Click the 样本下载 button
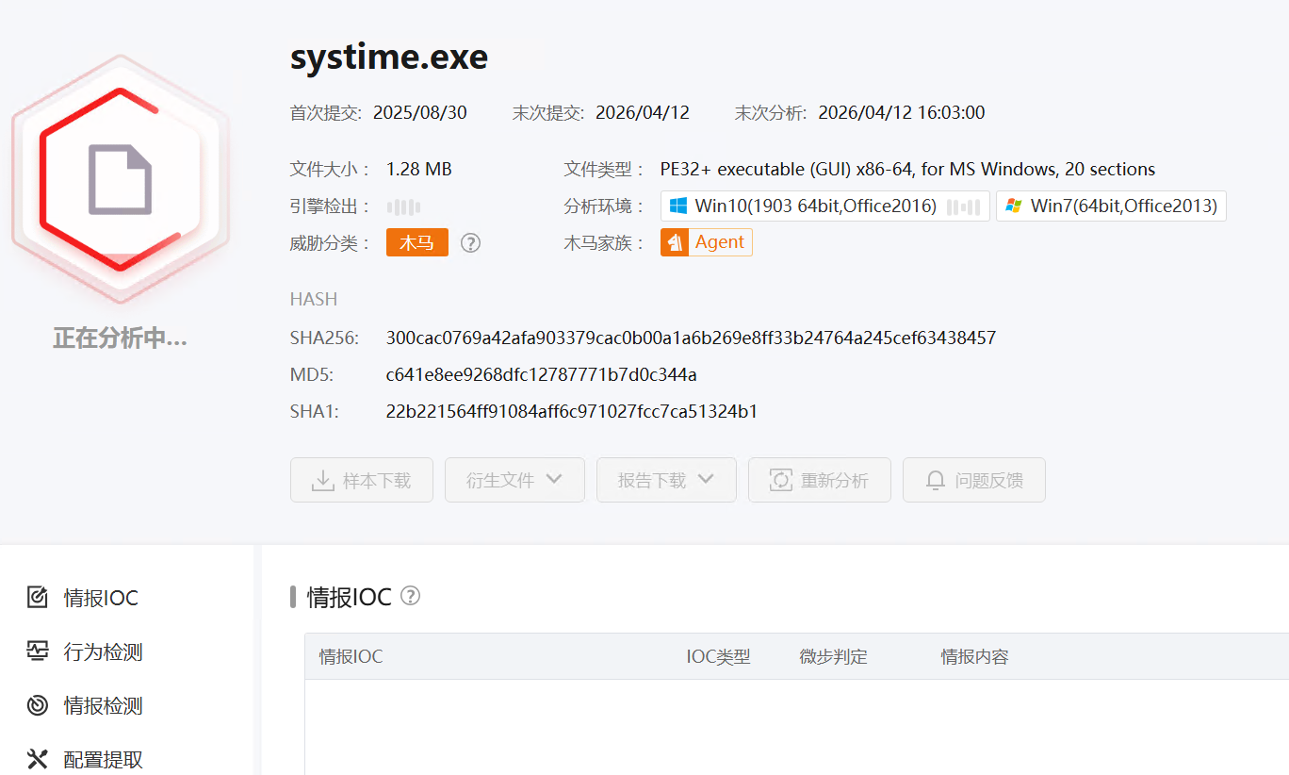Screen dimensions: 1289x775 (x=362, y=480)
